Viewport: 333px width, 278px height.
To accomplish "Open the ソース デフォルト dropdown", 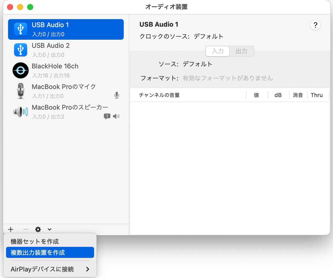I will click(x=197, y=64).
